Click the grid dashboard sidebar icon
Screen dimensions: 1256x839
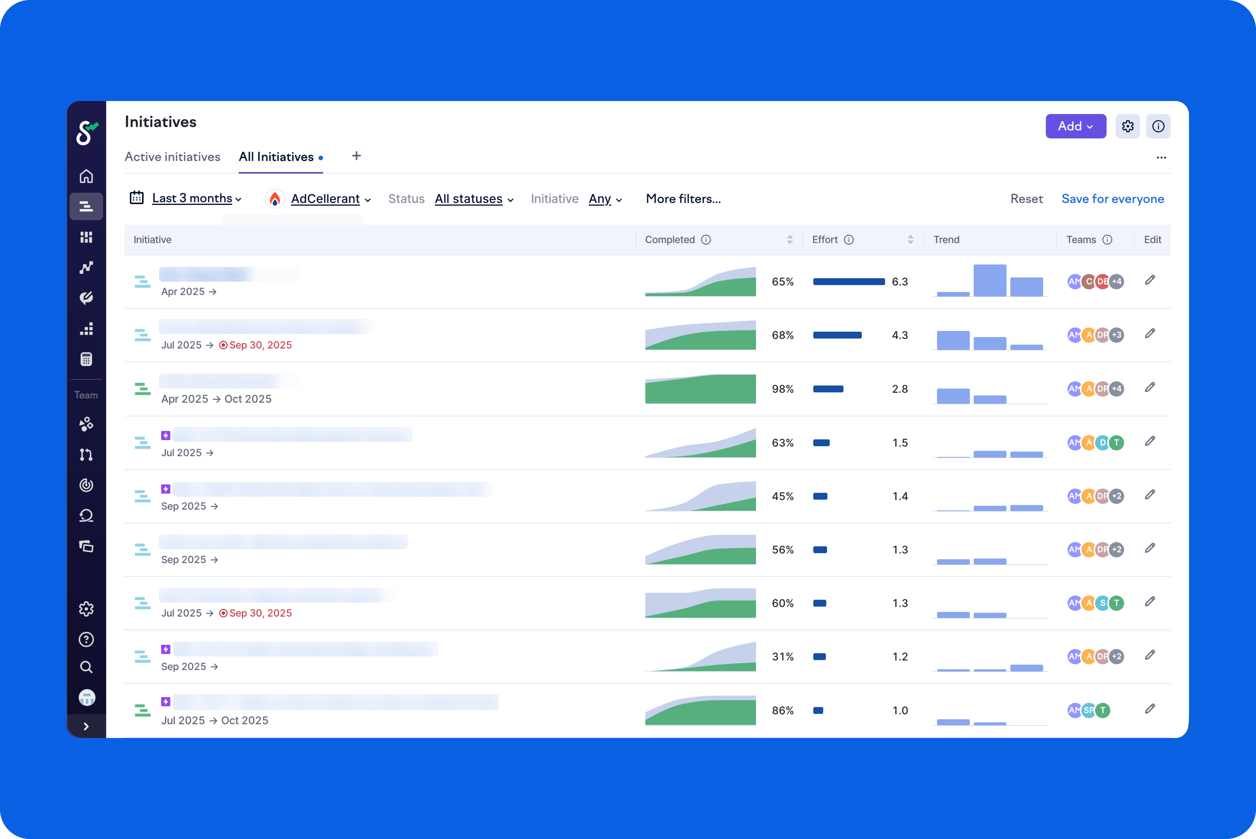(86, 237)
